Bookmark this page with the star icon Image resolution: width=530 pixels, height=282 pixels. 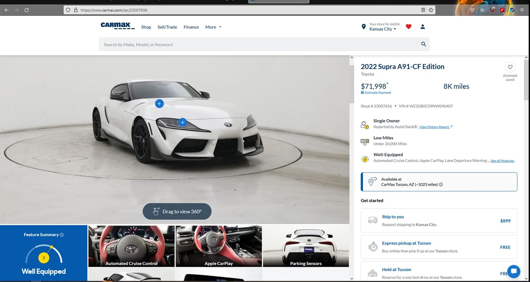(431, 10)
